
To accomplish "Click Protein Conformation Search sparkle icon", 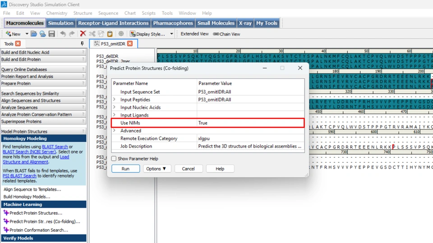I will coord(6,230).
